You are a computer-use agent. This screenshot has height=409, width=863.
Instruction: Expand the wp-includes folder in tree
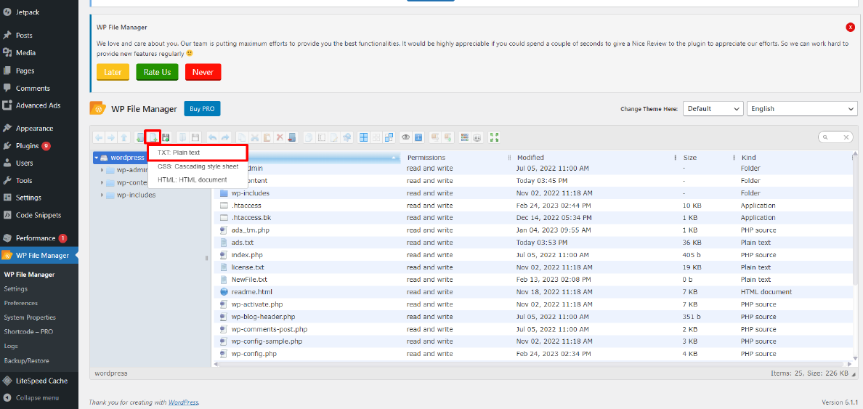(x=102, y=195)
